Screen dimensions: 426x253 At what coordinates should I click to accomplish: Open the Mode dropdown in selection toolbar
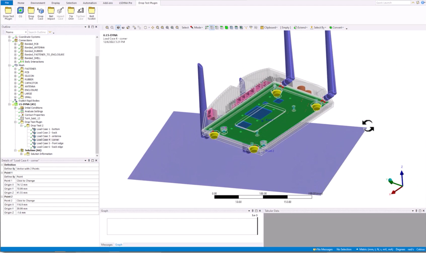point(199,28)
